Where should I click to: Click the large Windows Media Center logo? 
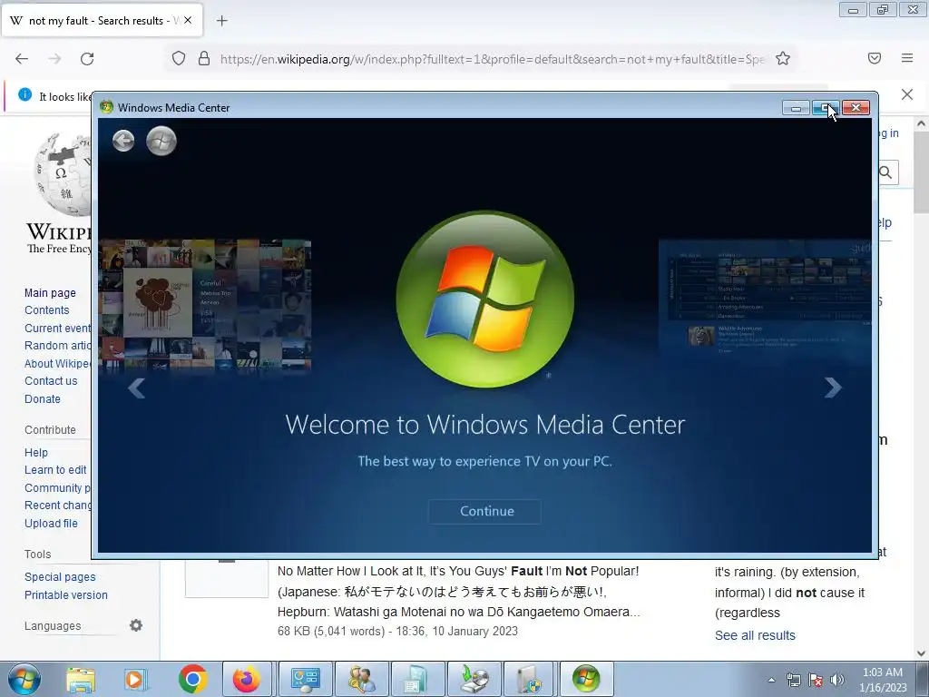484,299
